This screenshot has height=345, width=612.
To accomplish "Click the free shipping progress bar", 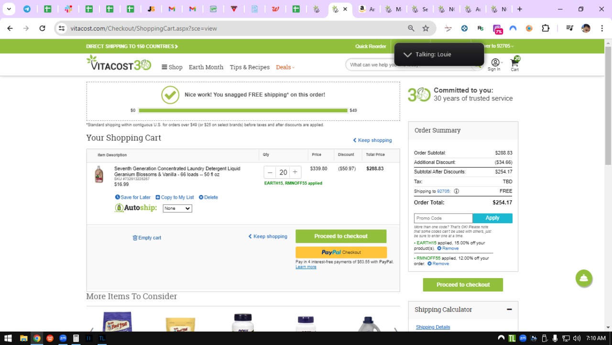I will point(243,110).
